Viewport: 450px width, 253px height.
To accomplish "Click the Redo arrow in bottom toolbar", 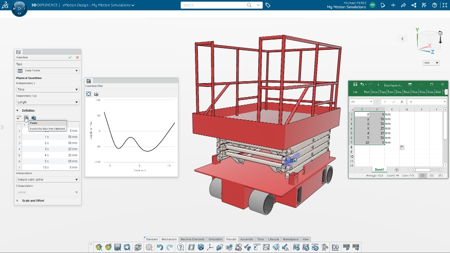I will point(170,247).
